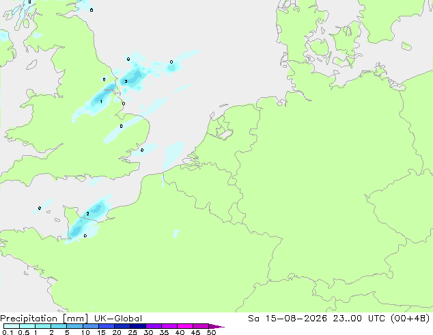Click the "5" legend scale number
The height and width of the screenshot is (335, 433).
tap(67, 332)
